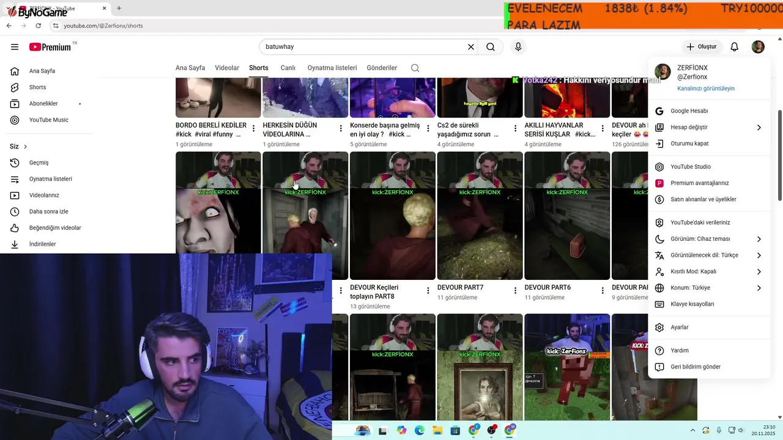Switch to Oynatma listeleri tab
783x440 pixels.
[x=332, y=68]
